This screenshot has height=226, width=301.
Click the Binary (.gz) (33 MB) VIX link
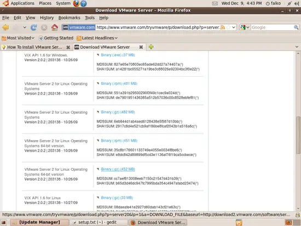117,198
